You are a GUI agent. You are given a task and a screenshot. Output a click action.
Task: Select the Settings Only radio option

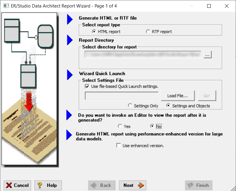pyautogui.click(x=130, y=106)
